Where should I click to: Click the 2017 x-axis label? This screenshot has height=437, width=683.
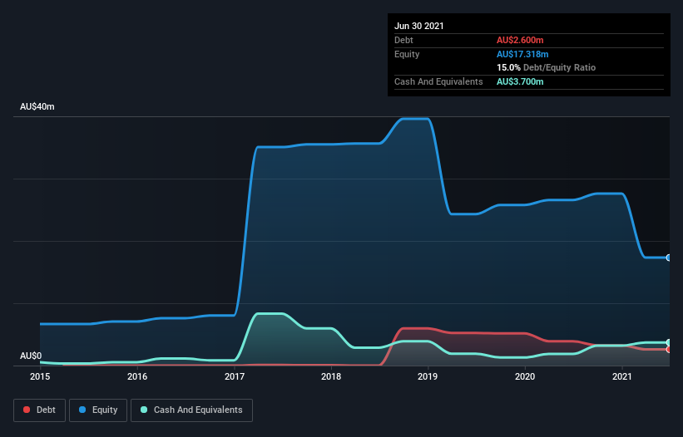(235, 376)
